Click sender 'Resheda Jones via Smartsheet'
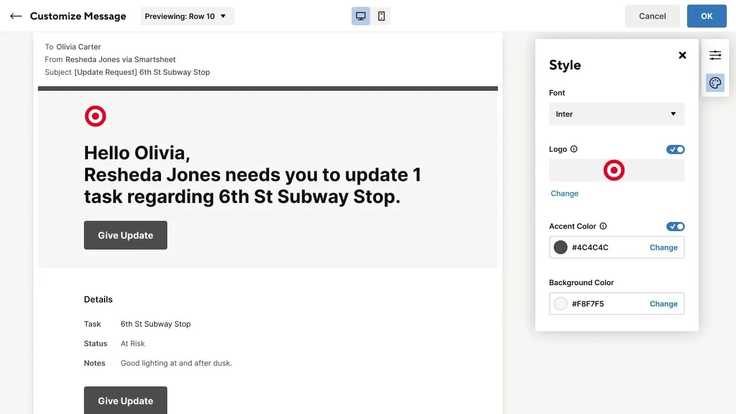This screenshot has height=414, width=736. click(x=121, y=59)
